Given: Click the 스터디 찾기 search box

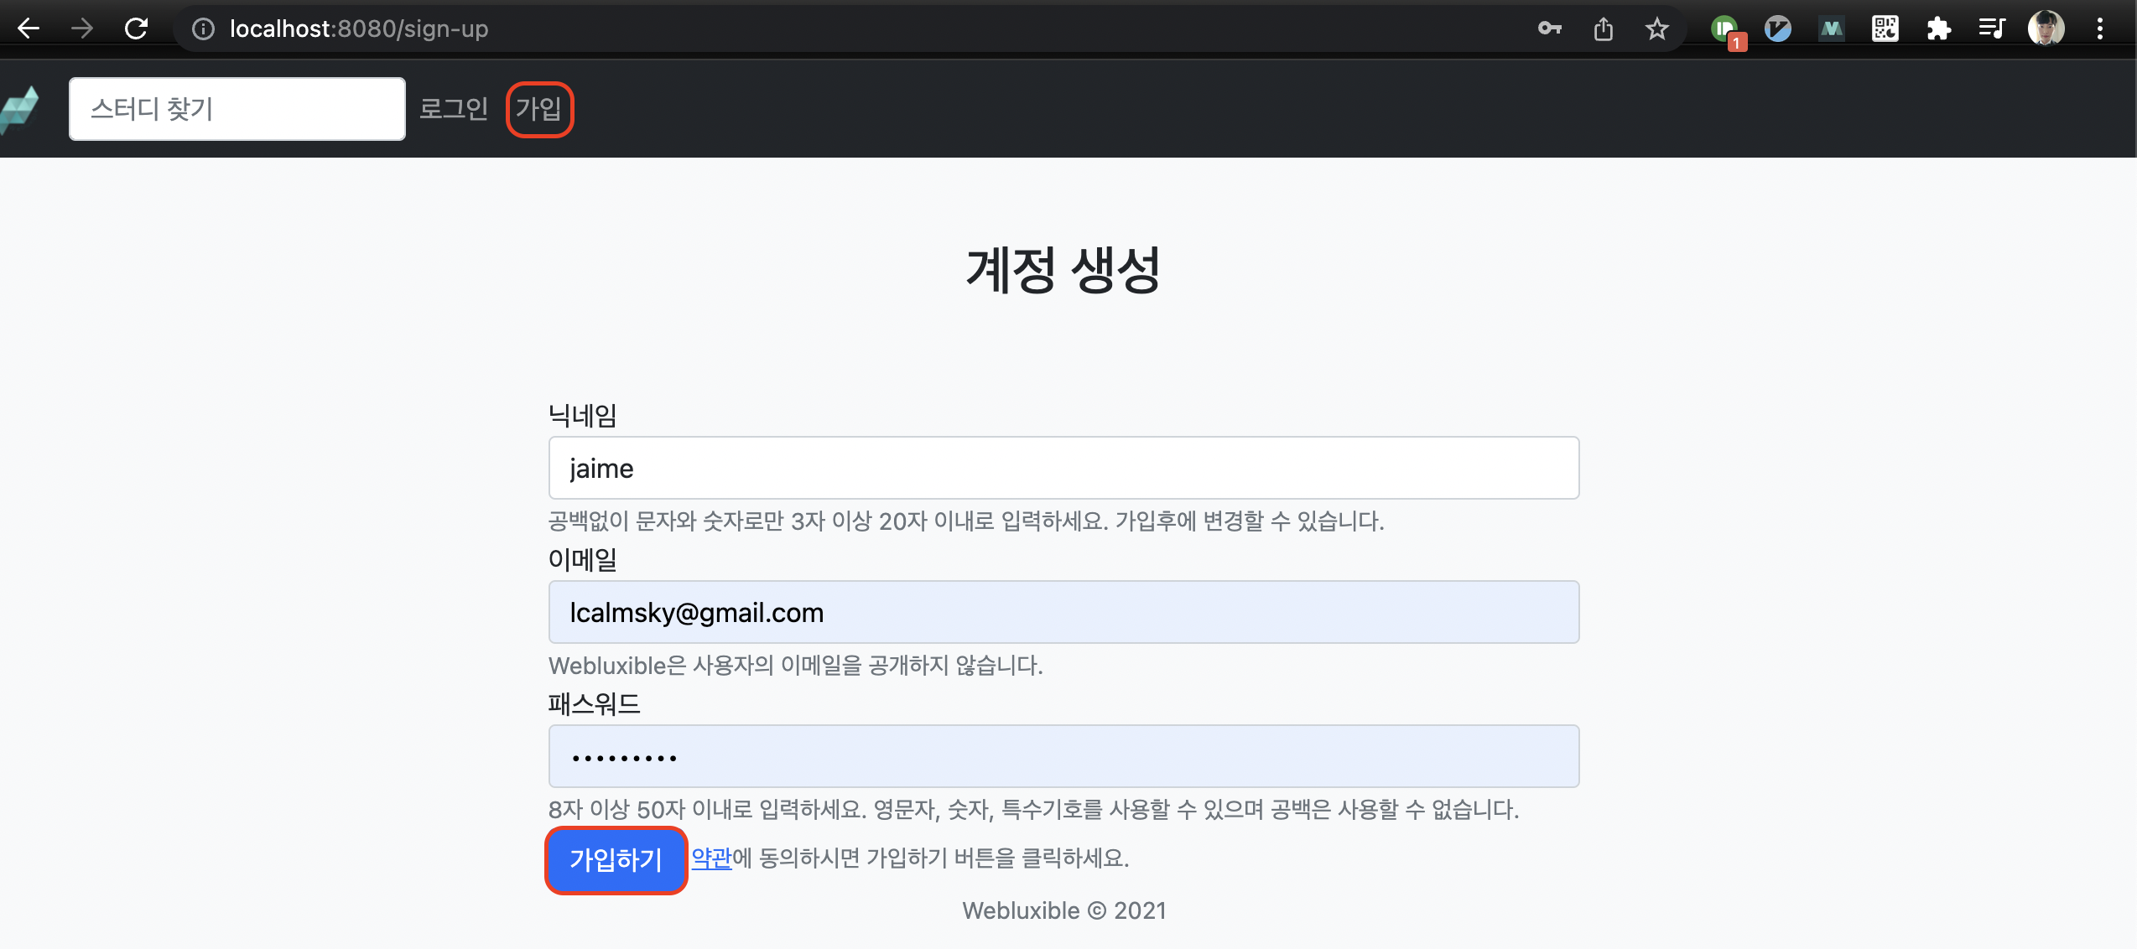Looking at the screenshot, I should (x=237, y=109).
